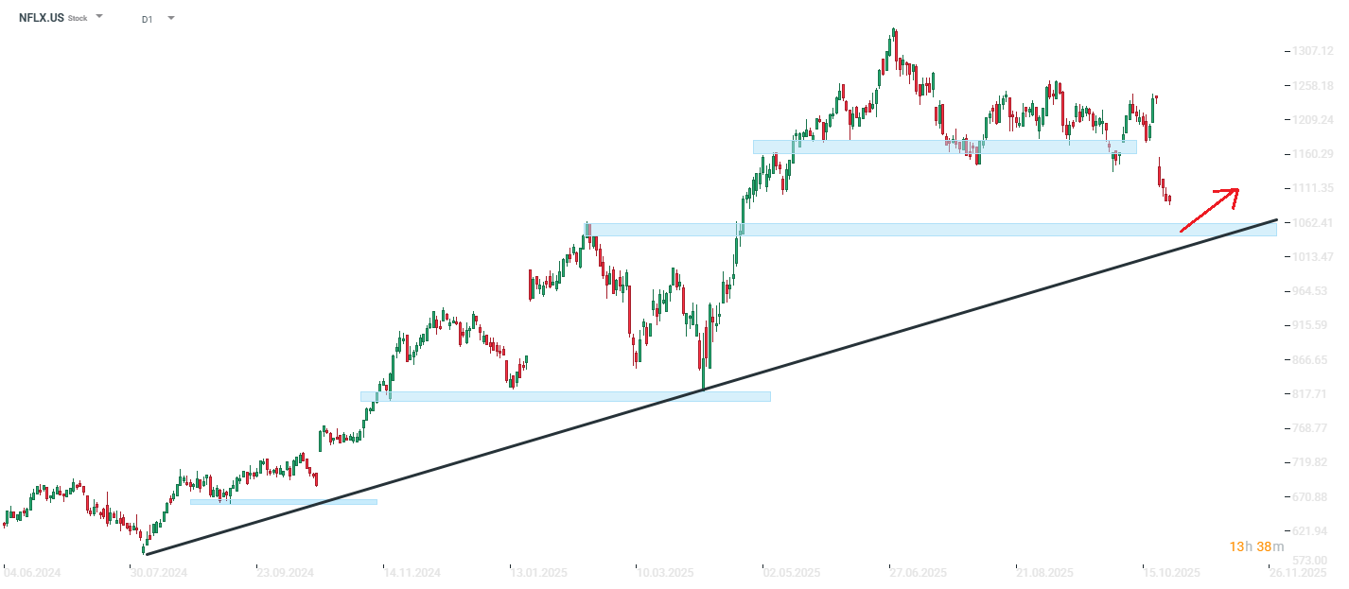Click the 26.11.2025 date on time axis
The width and height of the screenshot is (1349, 589).
click(1299, 573)
